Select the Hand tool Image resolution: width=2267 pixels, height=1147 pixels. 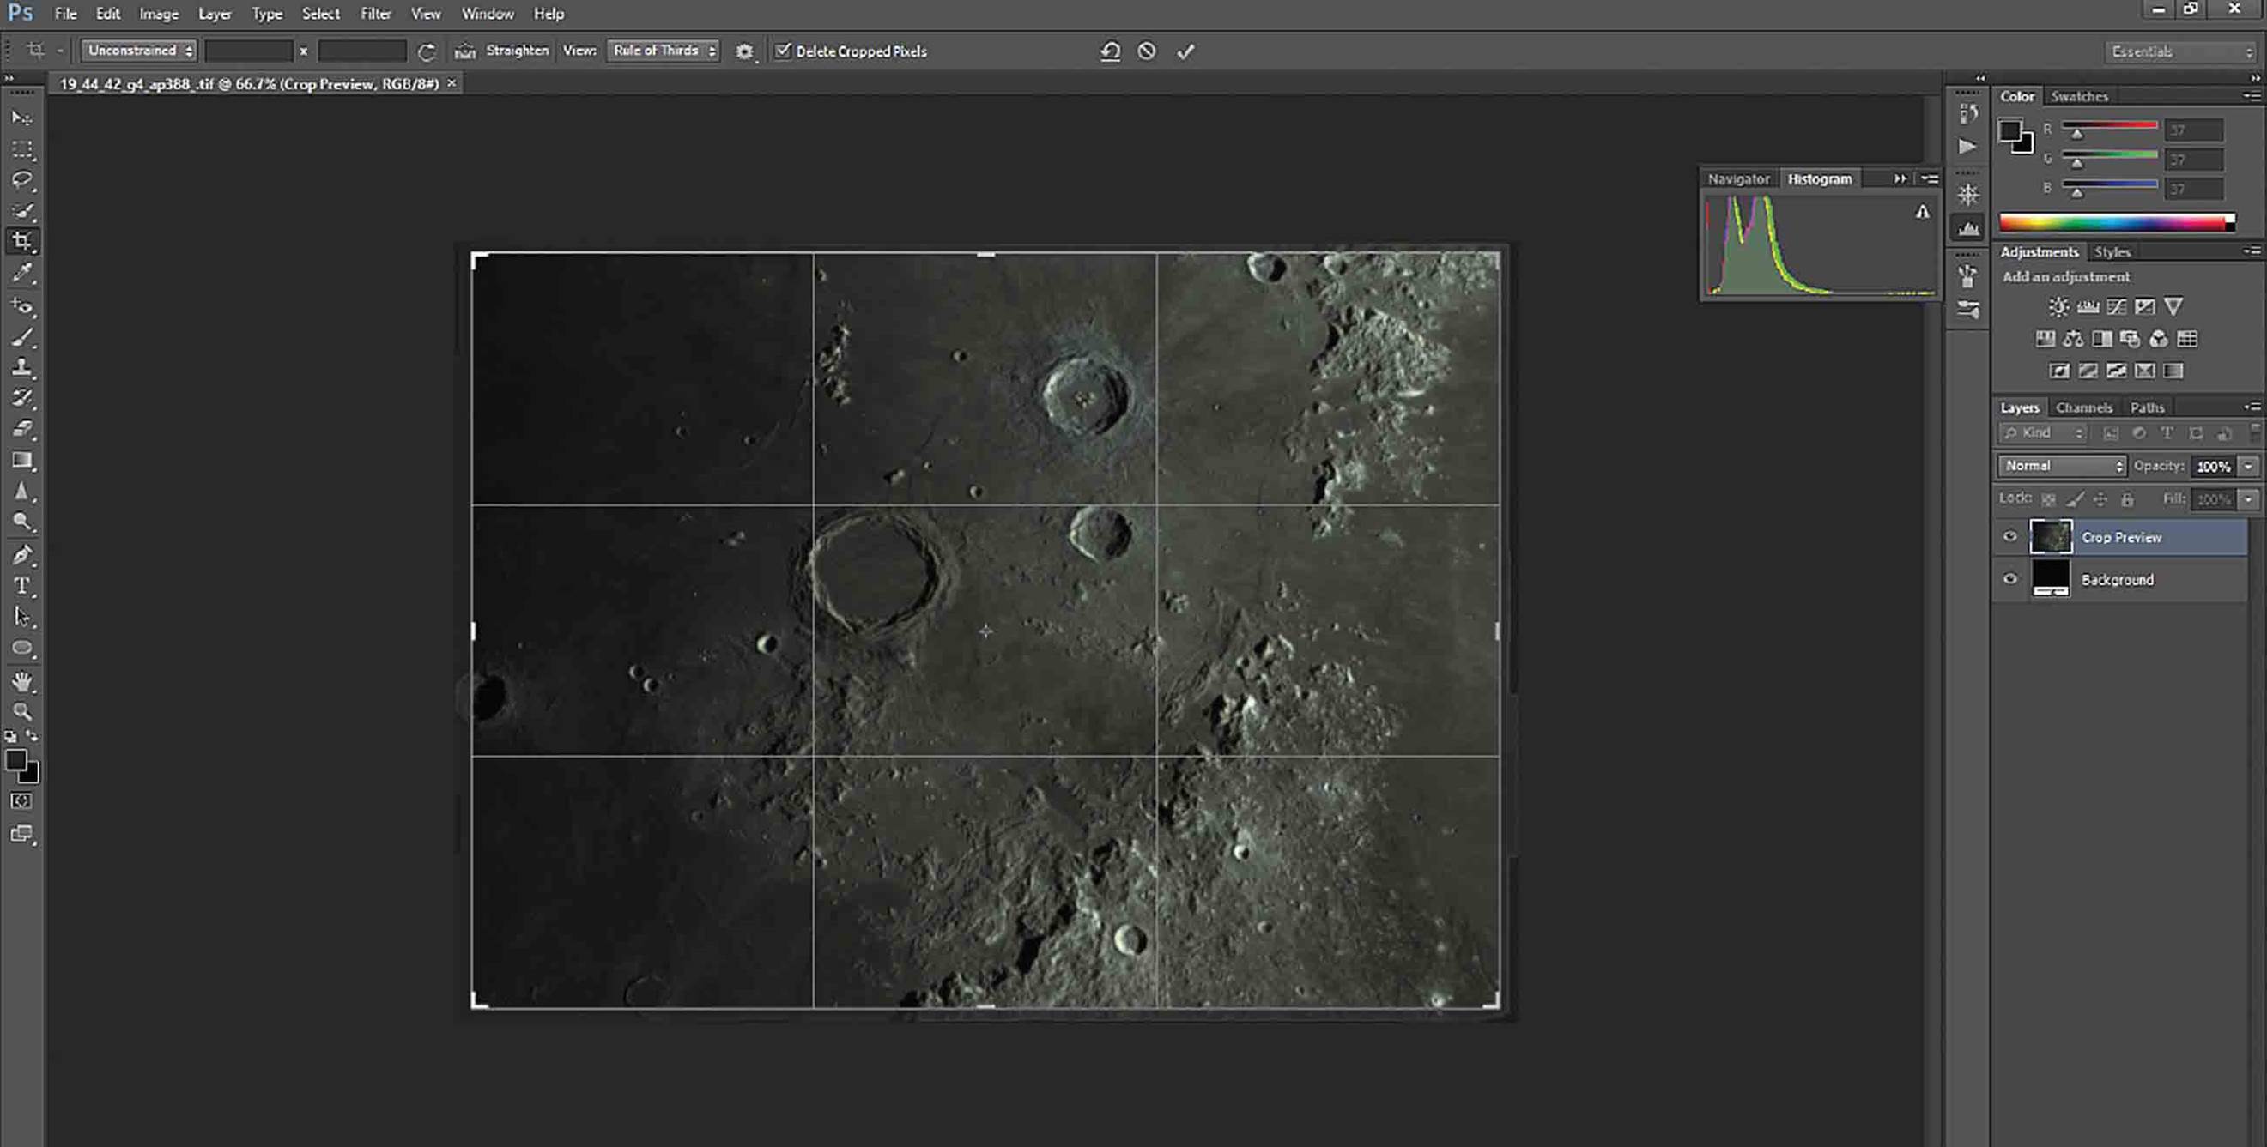(22, 680)
